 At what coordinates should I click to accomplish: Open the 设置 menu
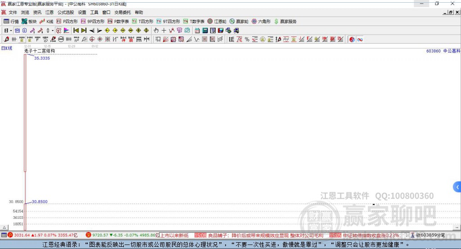coord(82,12)
